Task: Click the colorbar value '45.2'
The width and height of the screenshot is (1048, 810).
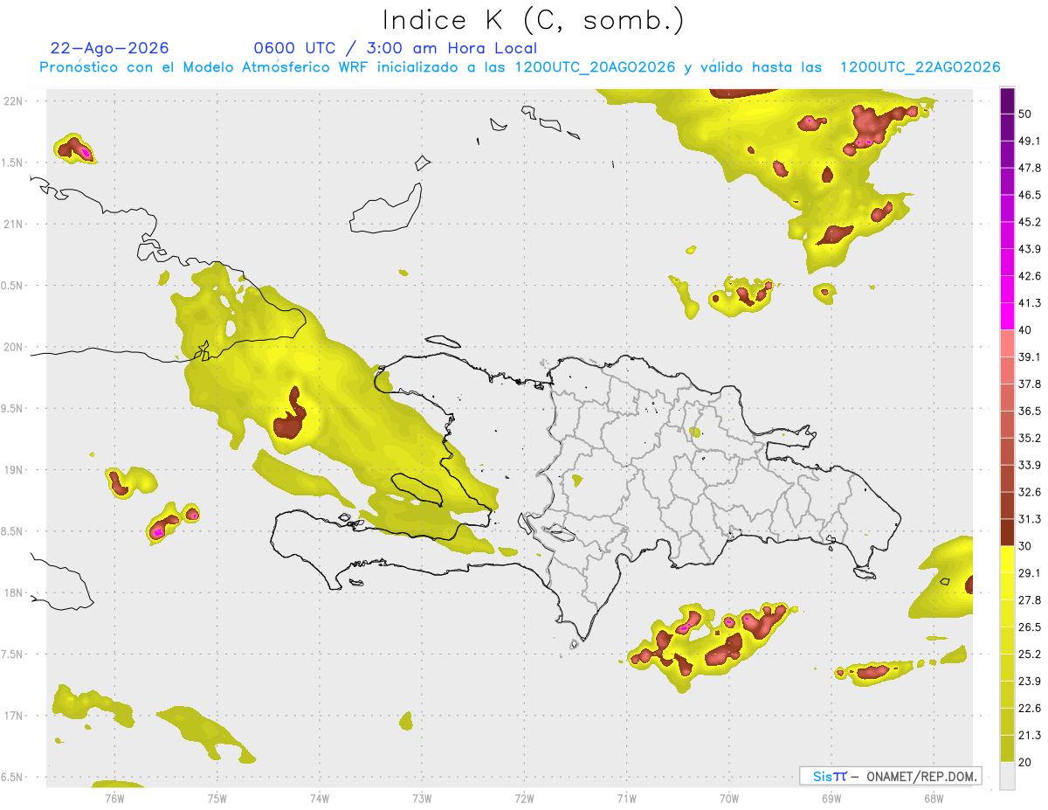Action: [1030, 222]
